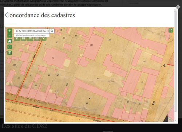Open the layers list button

30,39
